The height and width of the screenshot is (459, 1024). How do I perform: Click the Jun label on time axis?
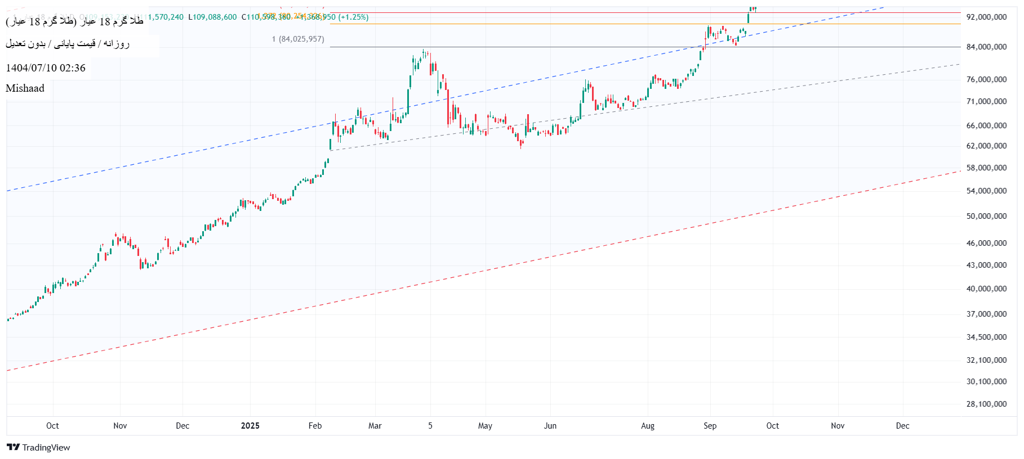(x=550, y=426)
